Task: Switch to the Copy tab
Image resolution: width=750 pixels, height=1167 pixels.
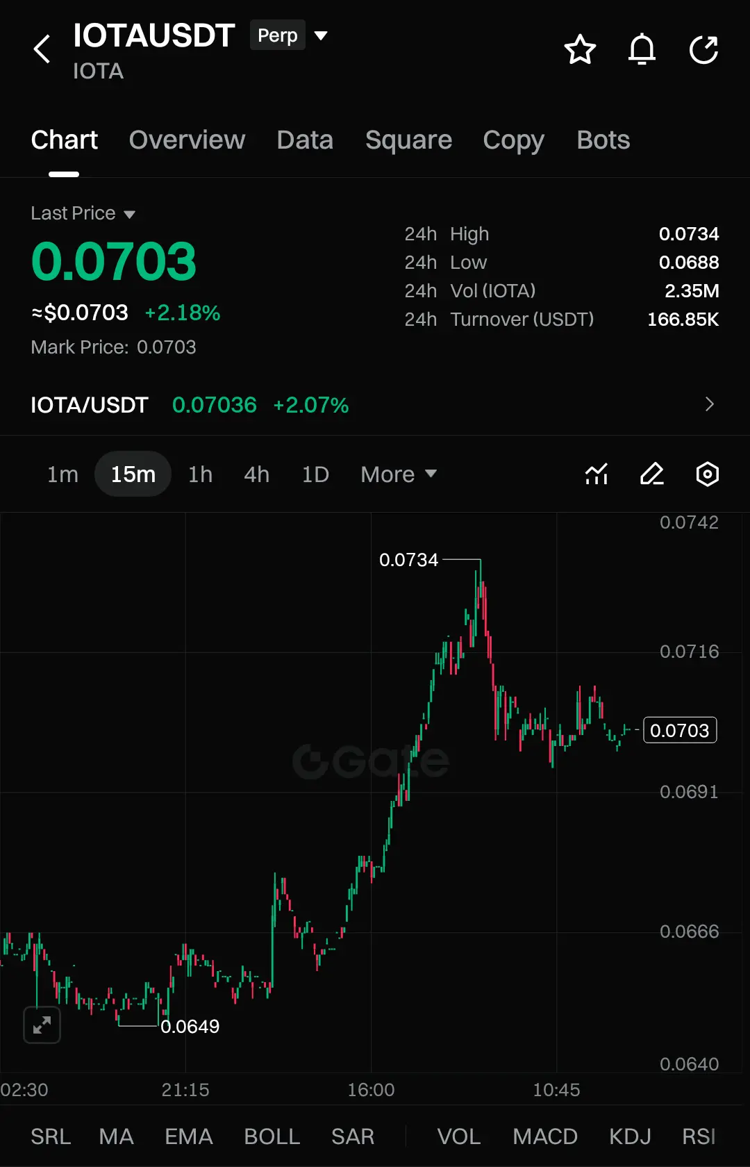Action: 514,140
